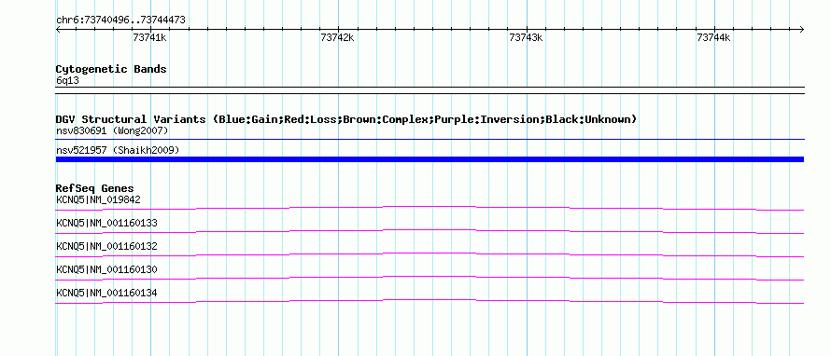Click the thick blue nsv521957 gain bar
831x356 pixels.
pos(430,159)
